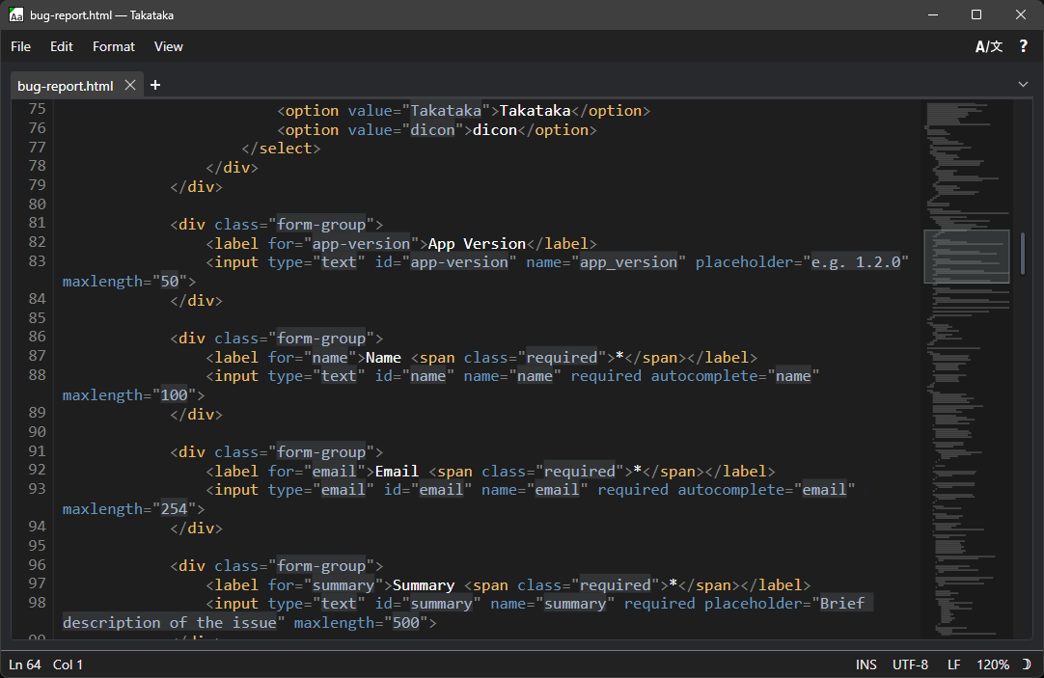The width and height of the screenshot is (1044, 678).
Task: Click the "app_version" name value
Action: tap(628, 262)
